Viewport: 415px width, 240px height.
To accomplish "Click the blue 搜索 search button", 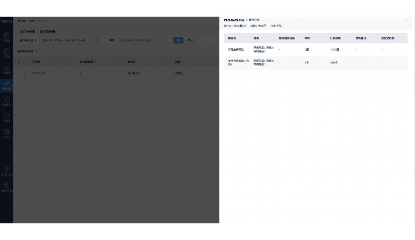I will click(178, 40).
